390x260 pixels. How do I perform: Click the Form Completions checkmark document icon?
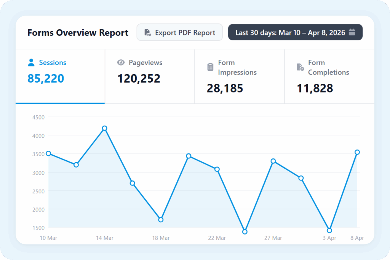pyautogui.click(x=300, y=67)
